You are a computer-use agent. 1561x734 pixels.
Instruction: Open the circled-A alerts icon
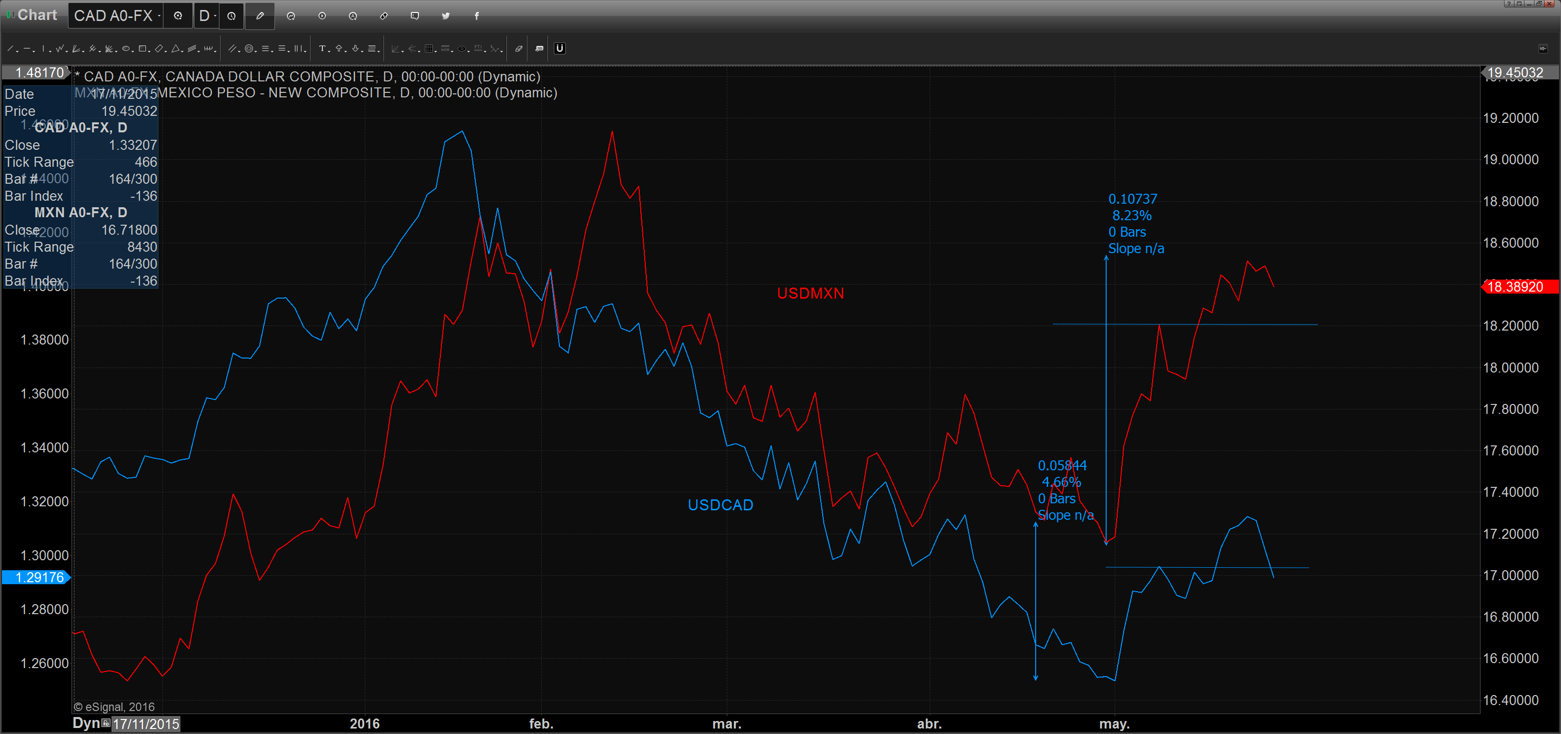tap(353, 16)
